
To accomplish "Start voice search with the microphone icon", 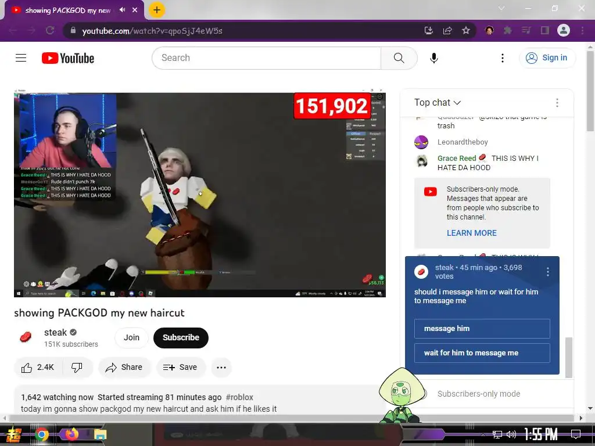I will [434, 58].
